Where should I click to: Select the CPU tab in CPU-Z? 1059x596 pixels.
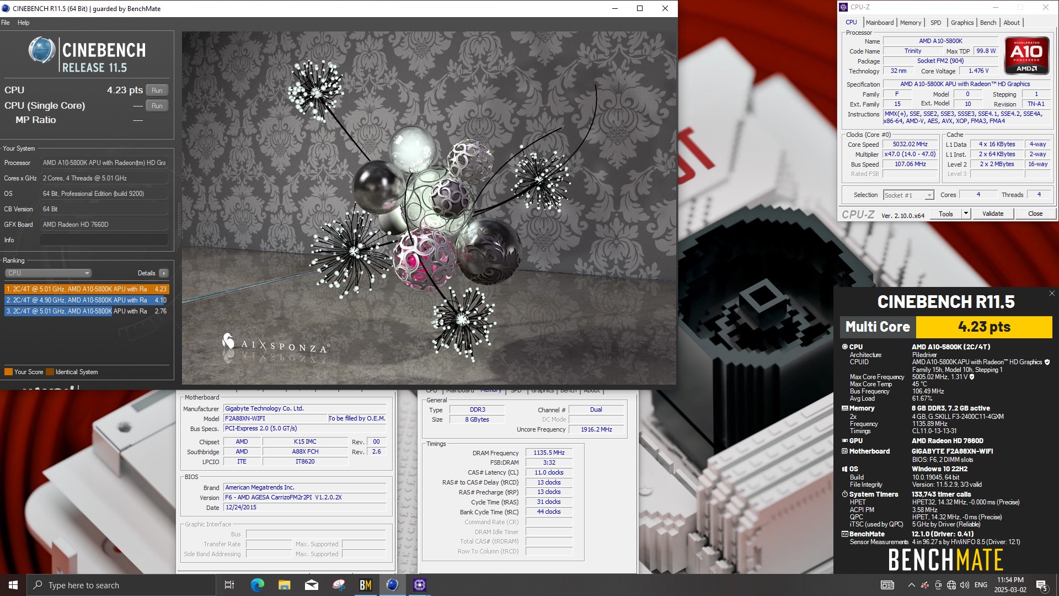[x=851, y=23]
